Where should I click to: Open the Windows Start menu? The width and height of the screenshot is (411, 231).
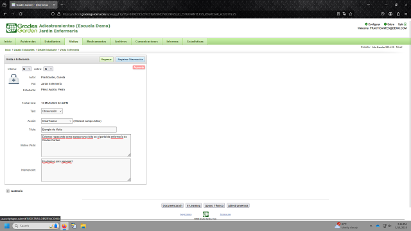[7, 226]
